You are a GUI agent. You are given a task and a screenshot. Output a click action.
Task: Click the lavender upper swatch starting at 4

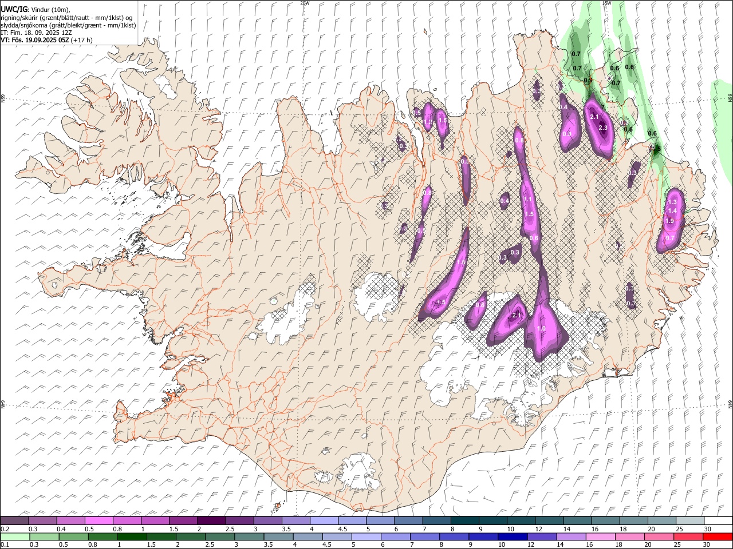coord(324,520)
